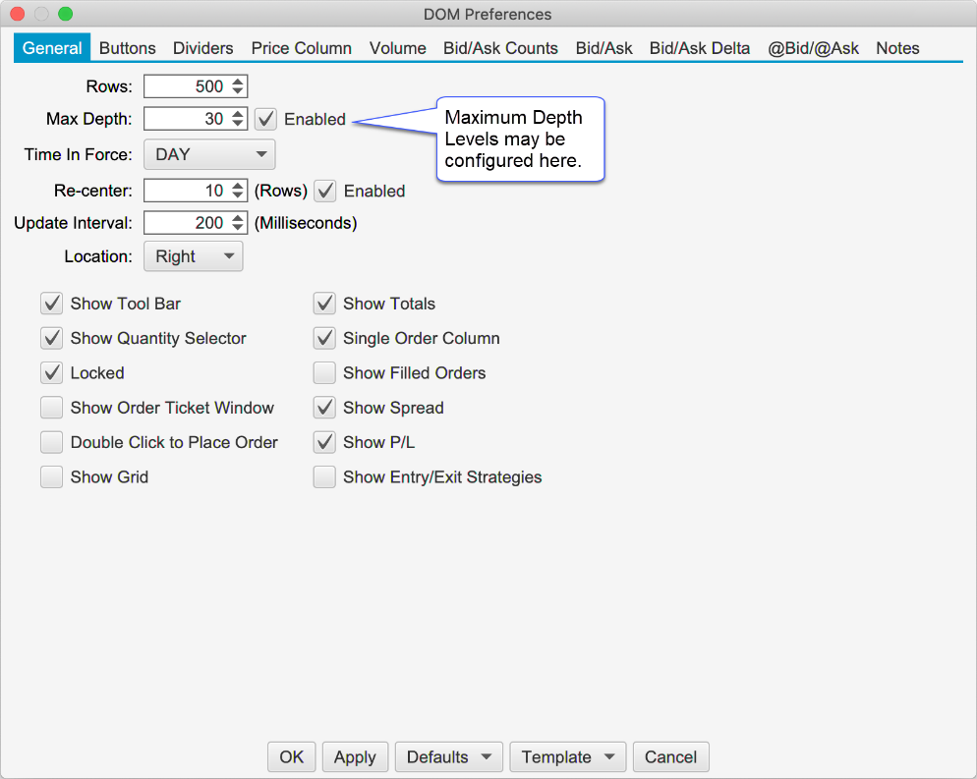Open the Time In Force dropdown
This screenshot has width=977, height=779.
click(209, 154)
